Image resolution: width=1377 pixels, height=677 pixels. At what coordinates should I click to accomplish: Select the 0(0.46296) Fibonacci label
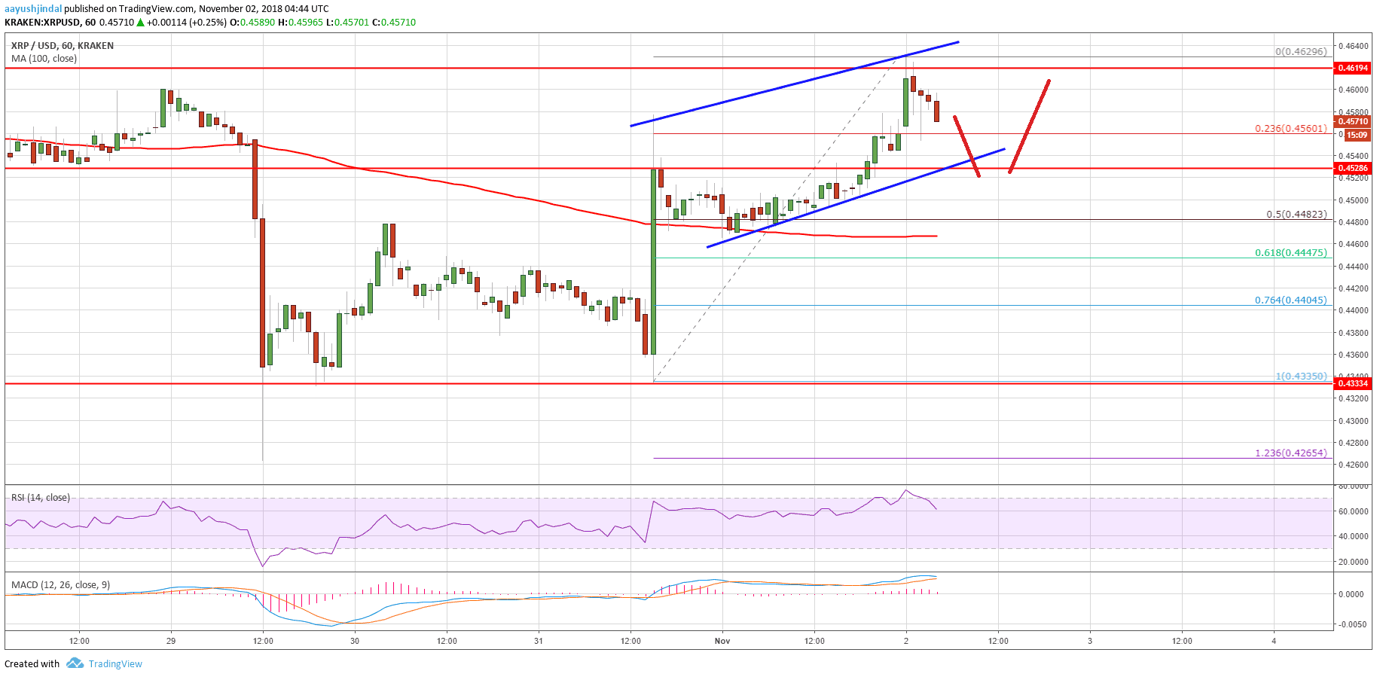1301,52
